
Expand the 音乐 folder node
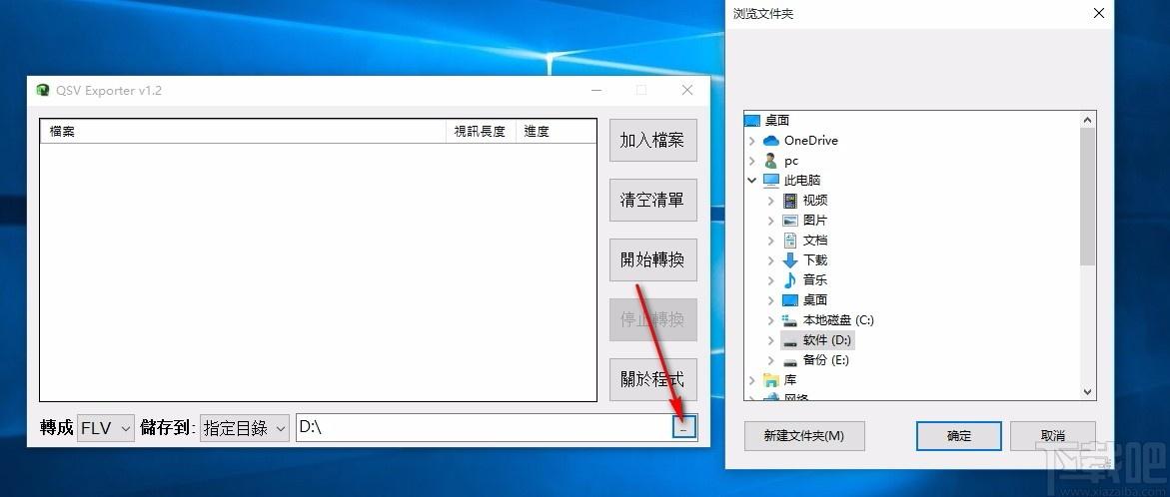tap(770, 280)
